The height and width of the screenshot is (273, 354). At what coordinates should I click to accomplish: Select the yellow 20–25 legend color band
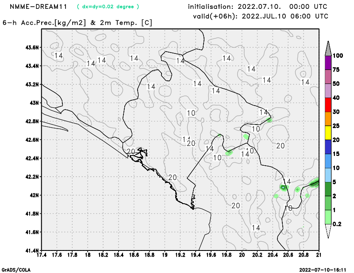coord(328,133)
